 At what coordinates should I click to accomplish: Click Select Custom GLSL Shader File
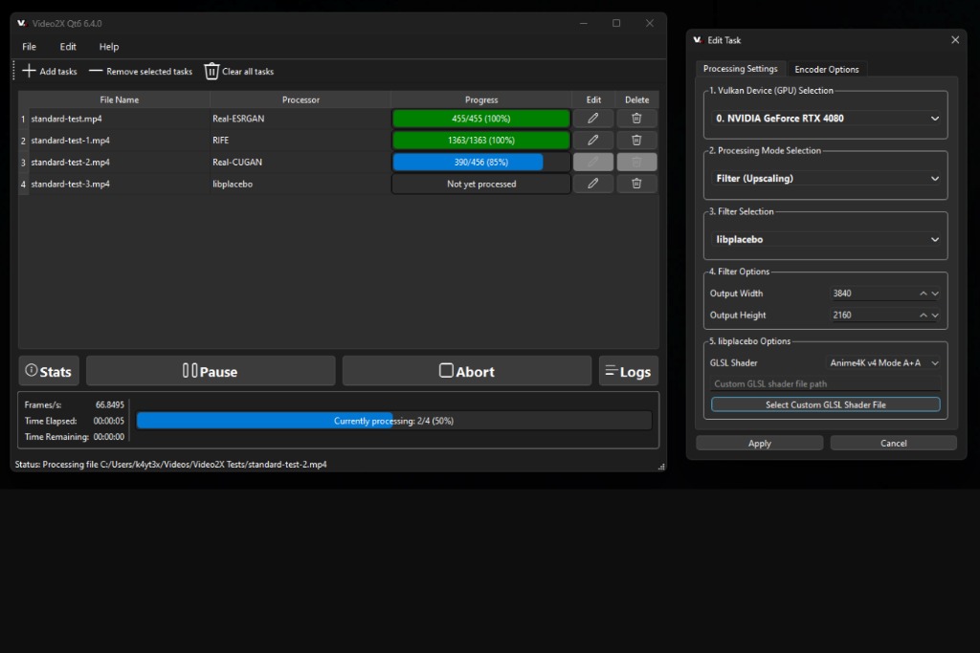tap(824, 404)
